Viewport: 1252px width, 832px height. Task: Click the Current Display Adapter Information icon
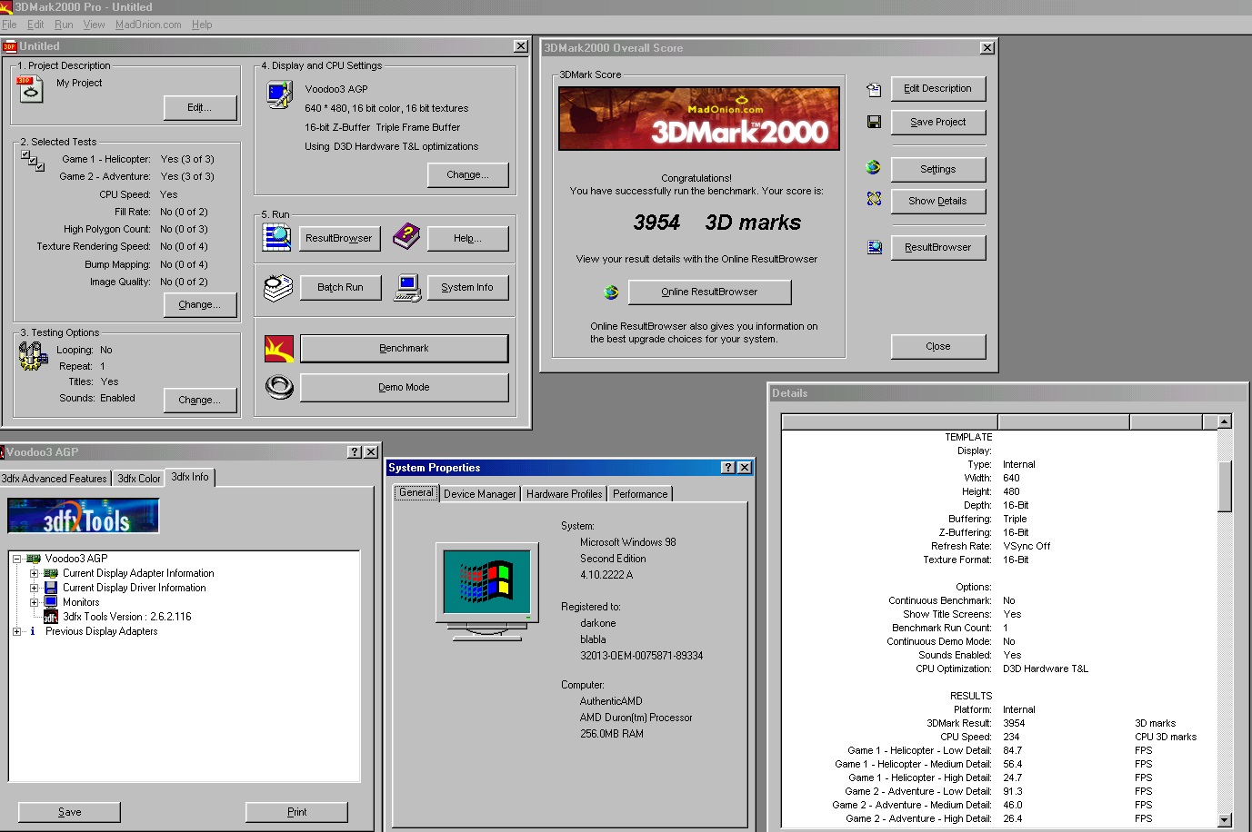click(x=51, y=573)
